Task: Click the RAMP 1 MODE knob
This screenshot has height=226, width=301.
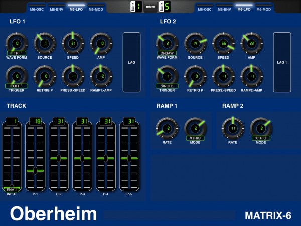Action: pos(195,128)
